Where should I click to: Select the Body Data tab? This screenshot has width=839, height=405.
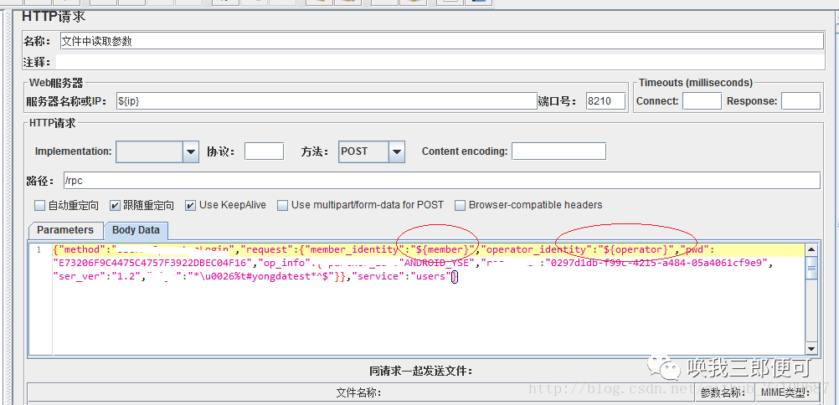(x=136, y=230)
